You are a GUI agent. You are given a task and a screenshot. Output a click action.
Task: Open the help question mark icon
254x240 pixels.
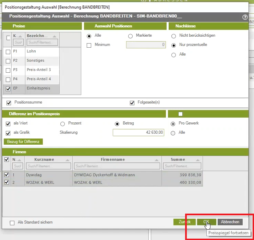point(245,17)
